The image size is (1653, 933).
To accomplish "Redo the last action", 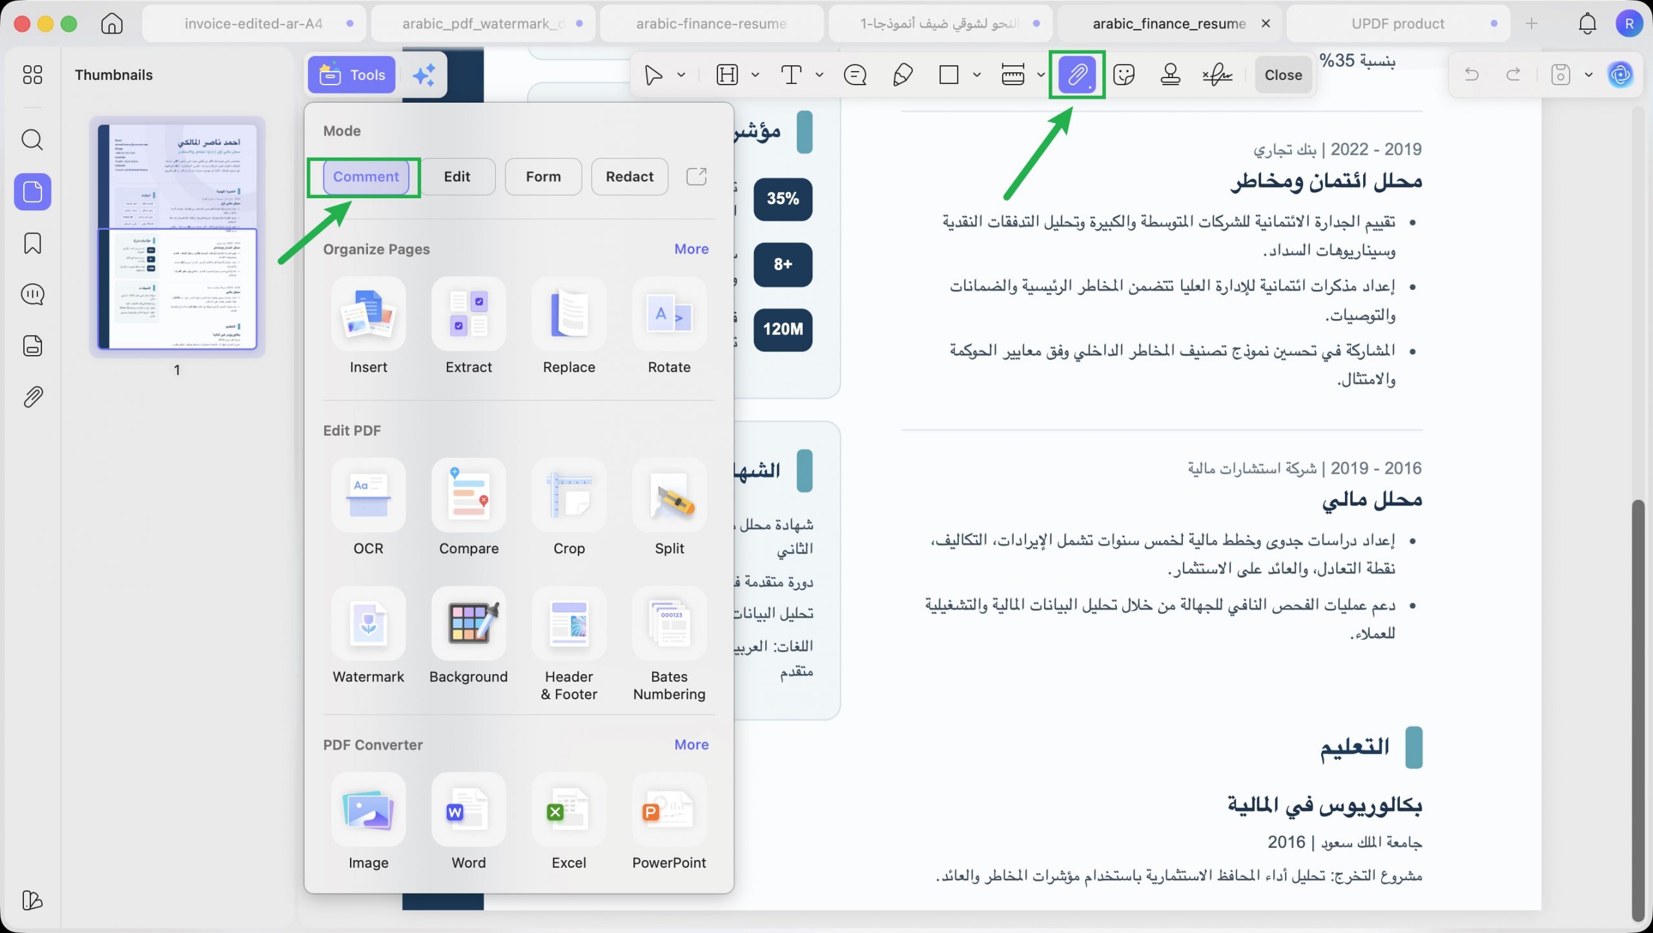I will click(1514, 75).
